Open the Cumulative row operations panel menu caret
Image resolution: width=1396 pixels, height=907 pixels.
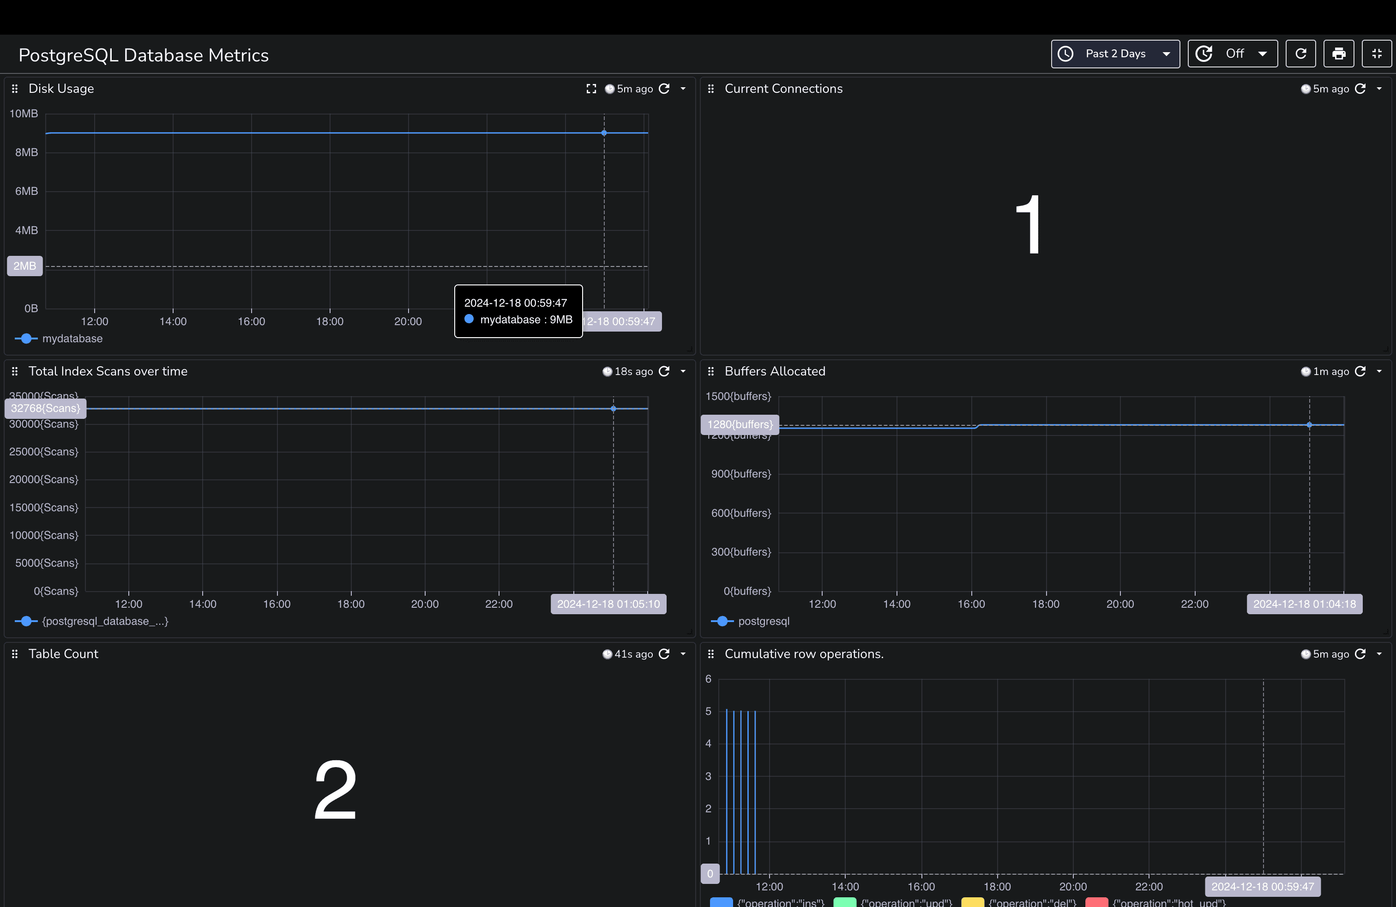(x=1379, y=654)
